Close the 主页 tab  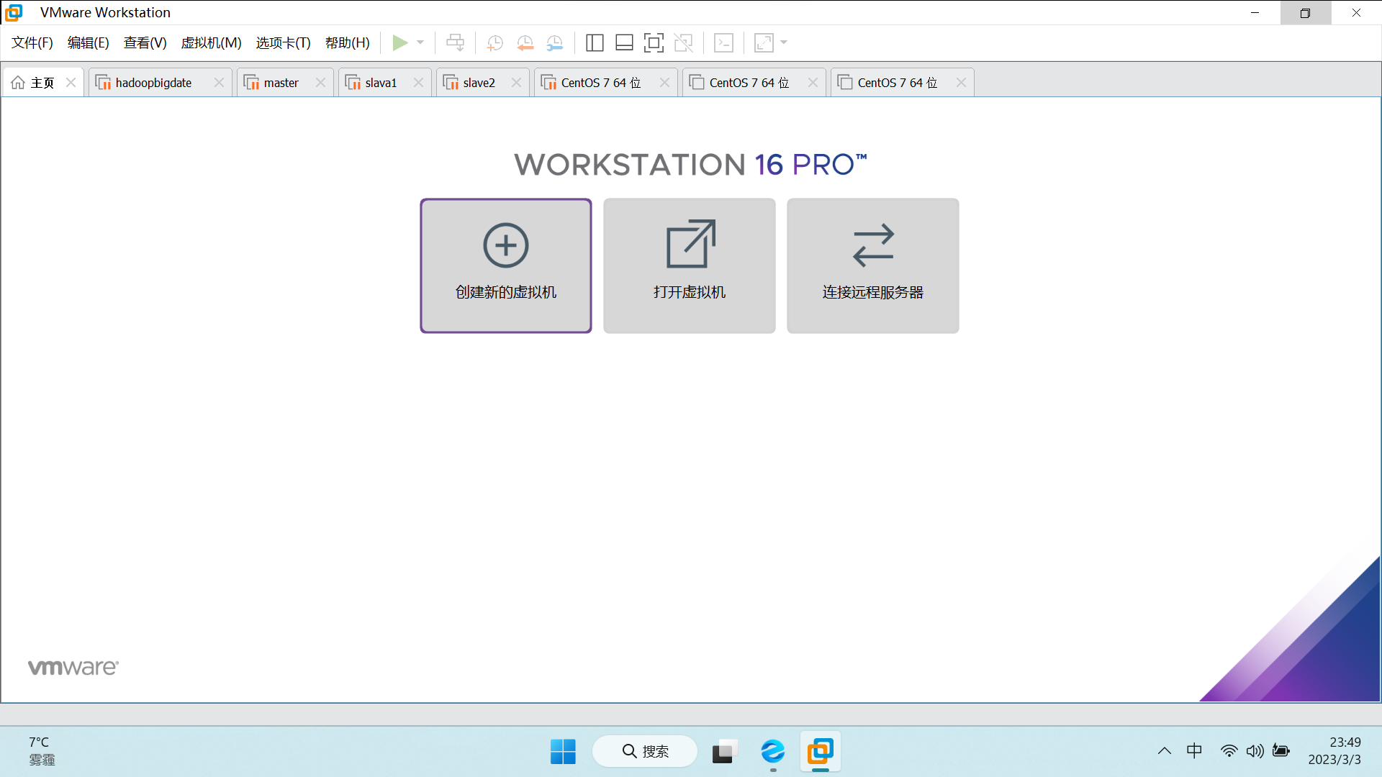pos(71,83)
